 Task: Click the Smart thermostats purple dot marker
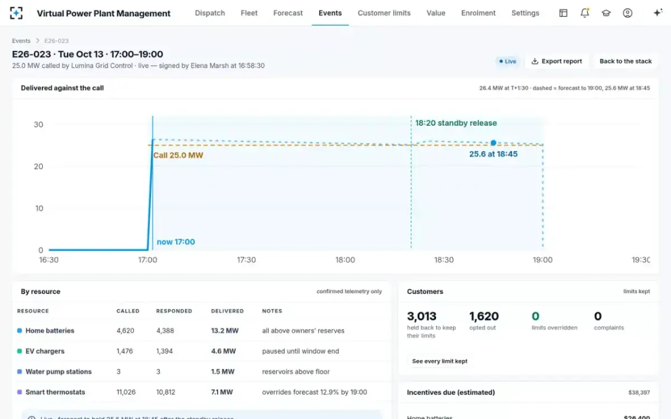click(20, 392)
